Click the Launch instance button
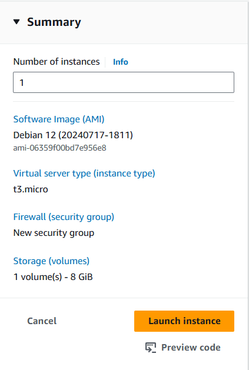This screenshot has width=249, height=370. [184, 321]
